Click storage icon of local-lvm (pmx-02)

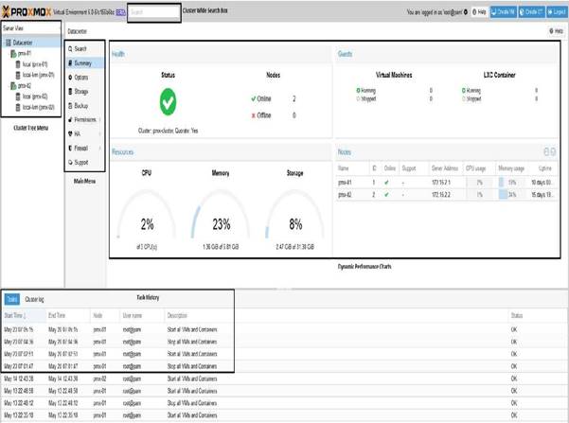18,107
